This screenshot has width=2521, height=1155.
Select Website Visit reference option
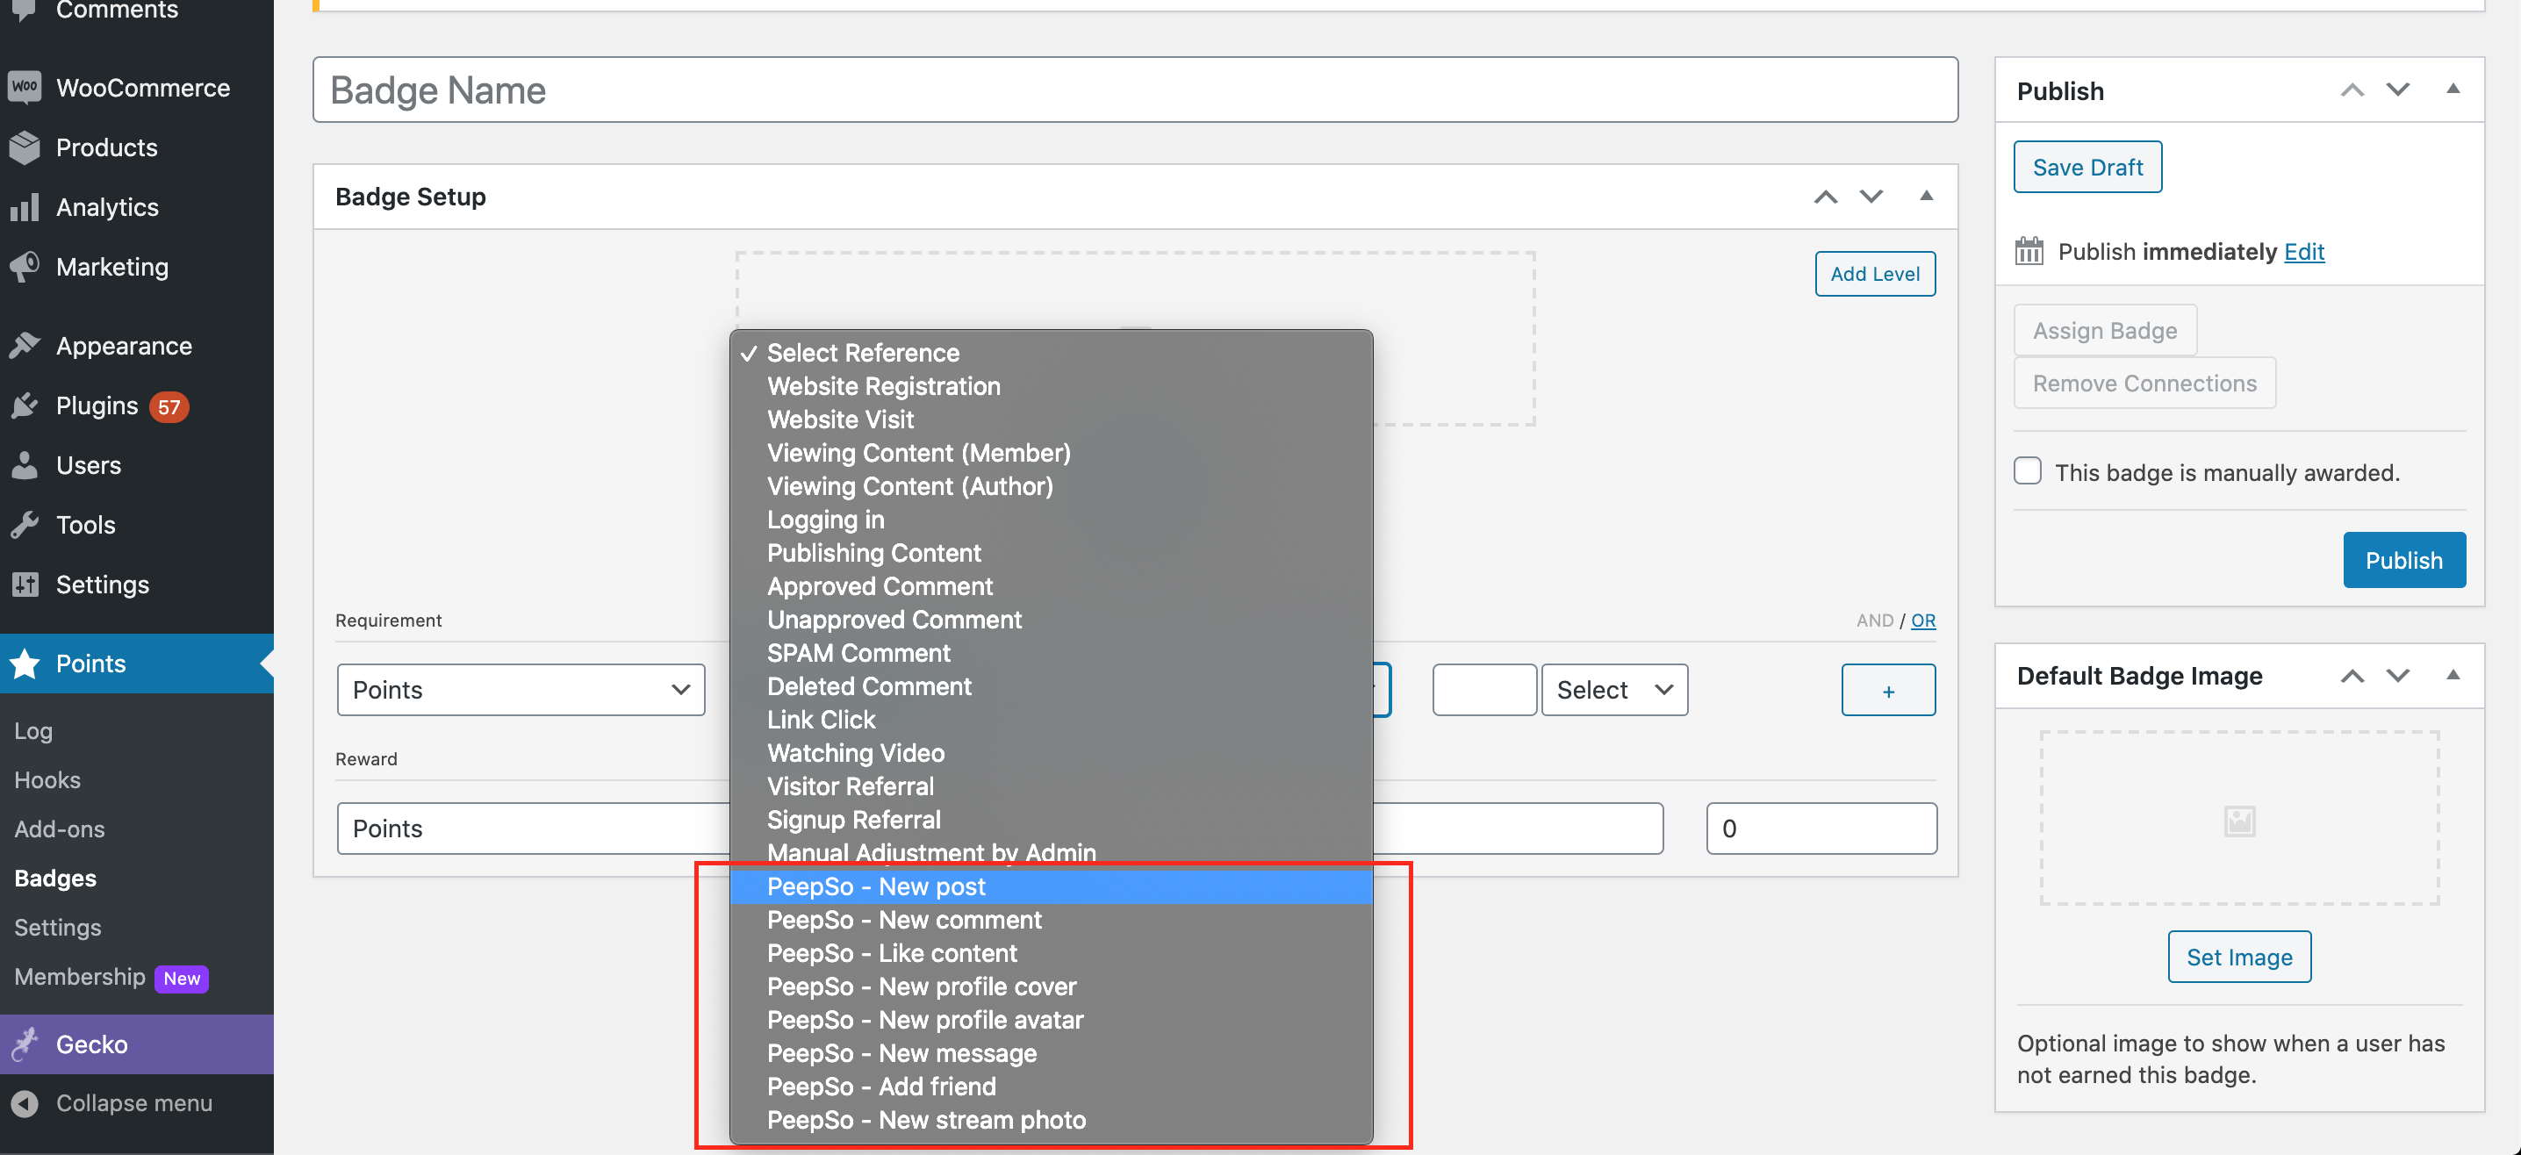click(1051, 419)
